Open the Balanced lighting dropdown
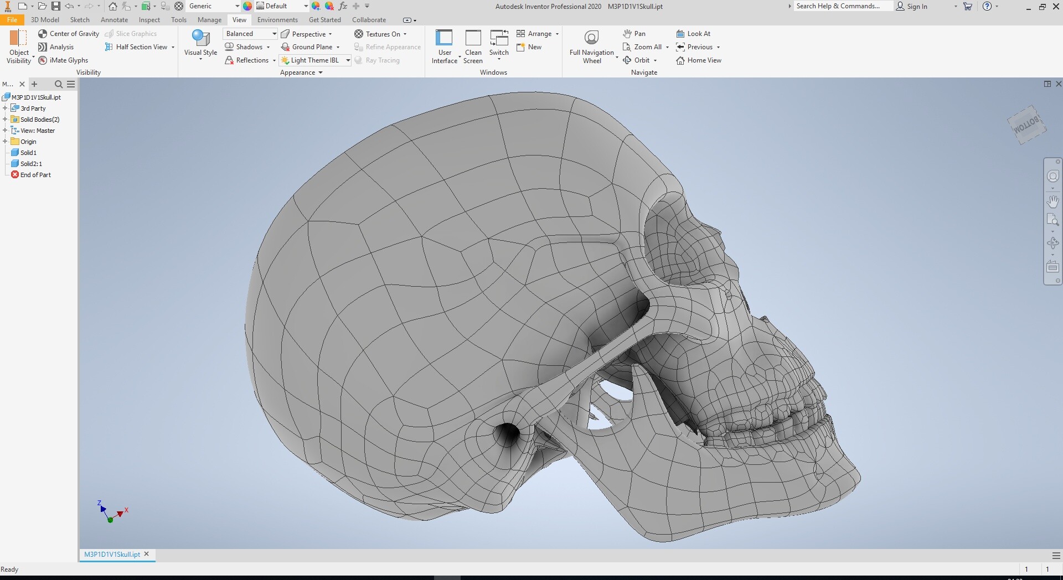Image resolution: width=1063 pixels, height=580 pixels. [250, 34]
